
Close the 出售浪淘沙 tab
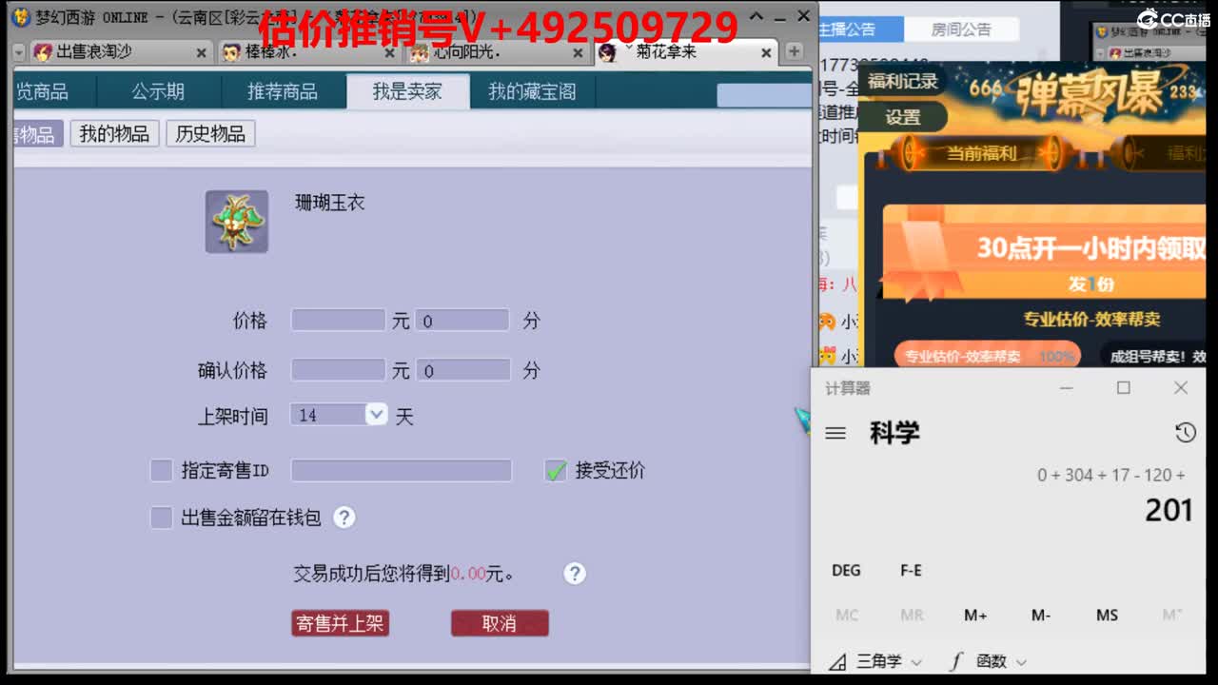click(x=201, y=53)
